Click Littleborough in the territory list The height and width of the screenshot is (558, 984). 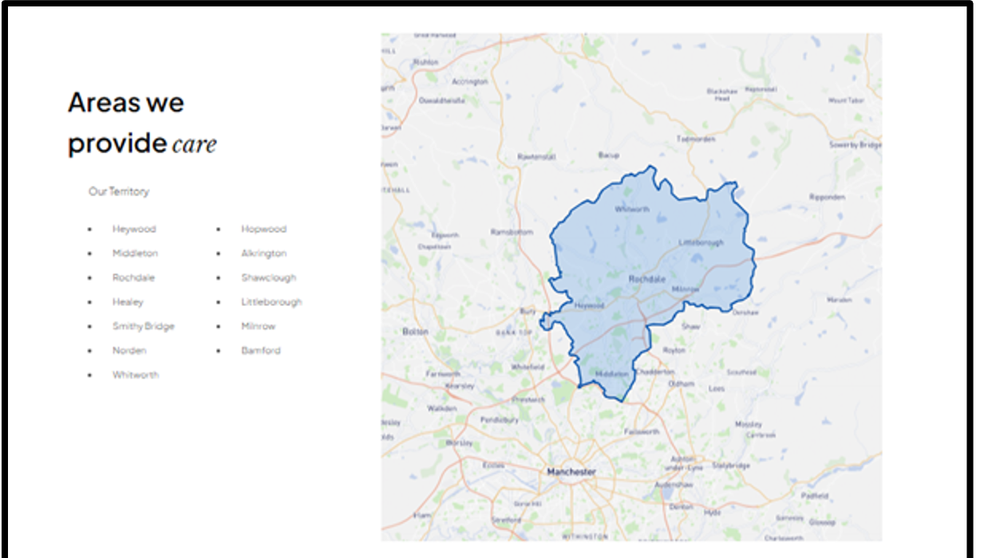pos(271,302)
